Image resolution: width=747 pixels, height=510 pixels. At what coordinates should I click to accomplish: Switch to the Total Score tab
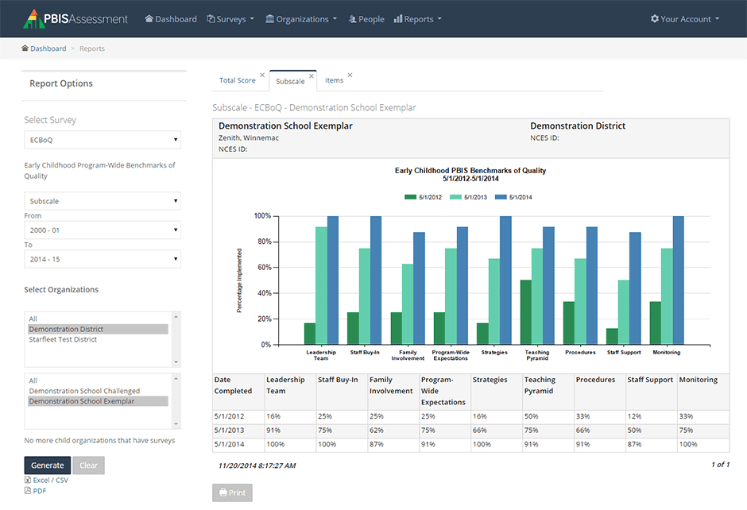pyautogui.click(x=237, y=81)
